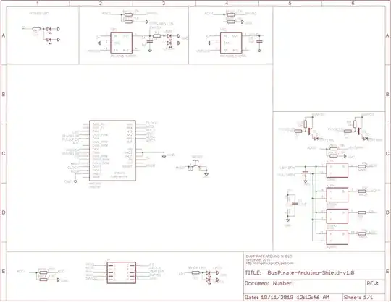Click the second analog switch box in right panel
This screenshot has height=302, width=391.
click(x=337, y=195)
